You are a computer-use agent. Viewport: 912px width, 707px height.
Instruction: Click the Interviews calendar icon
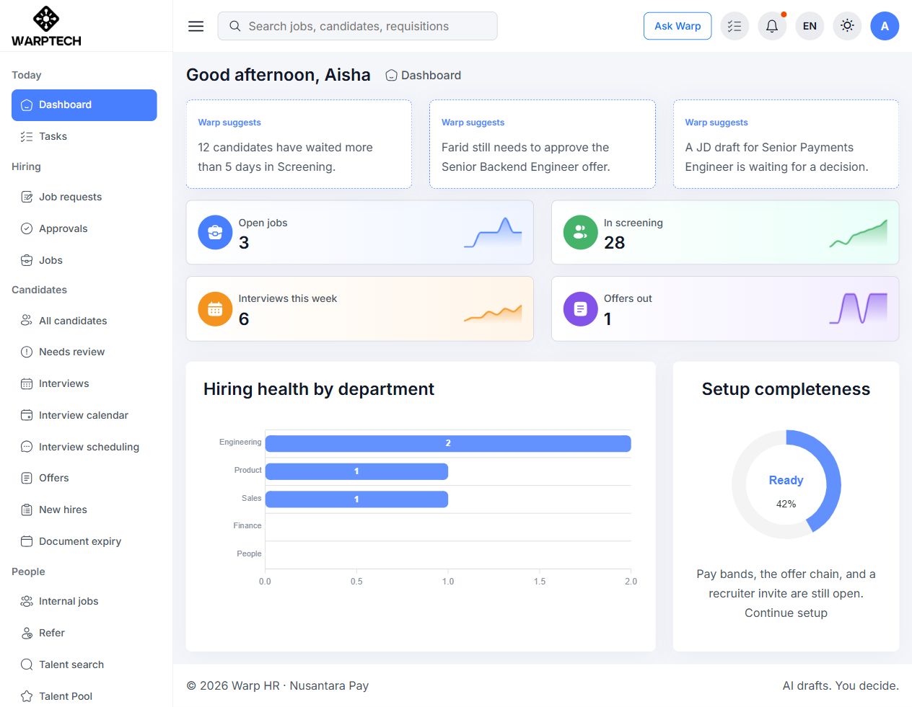(x=27, y=383)
